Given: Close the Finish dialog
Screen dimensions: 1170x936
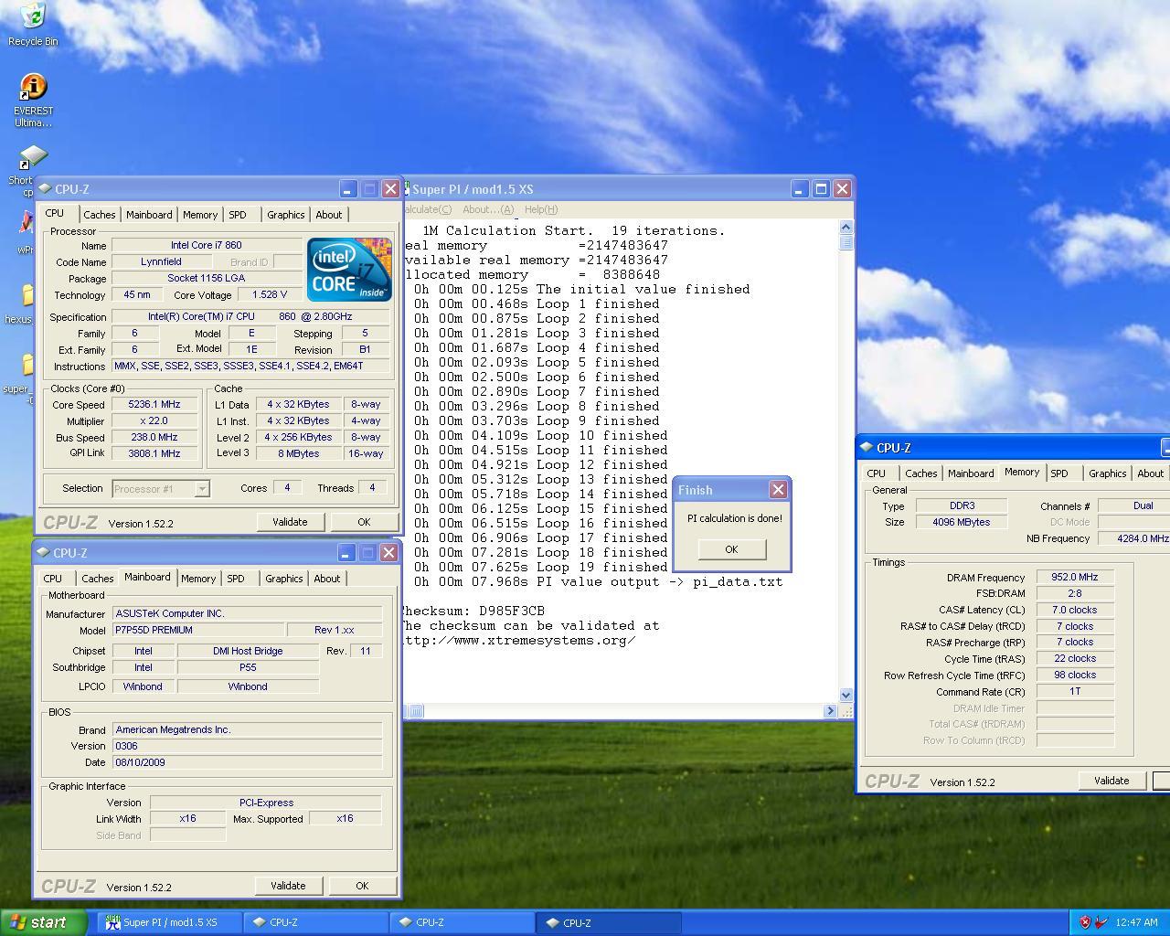Looking at the screenshot, I should (778, 490).
